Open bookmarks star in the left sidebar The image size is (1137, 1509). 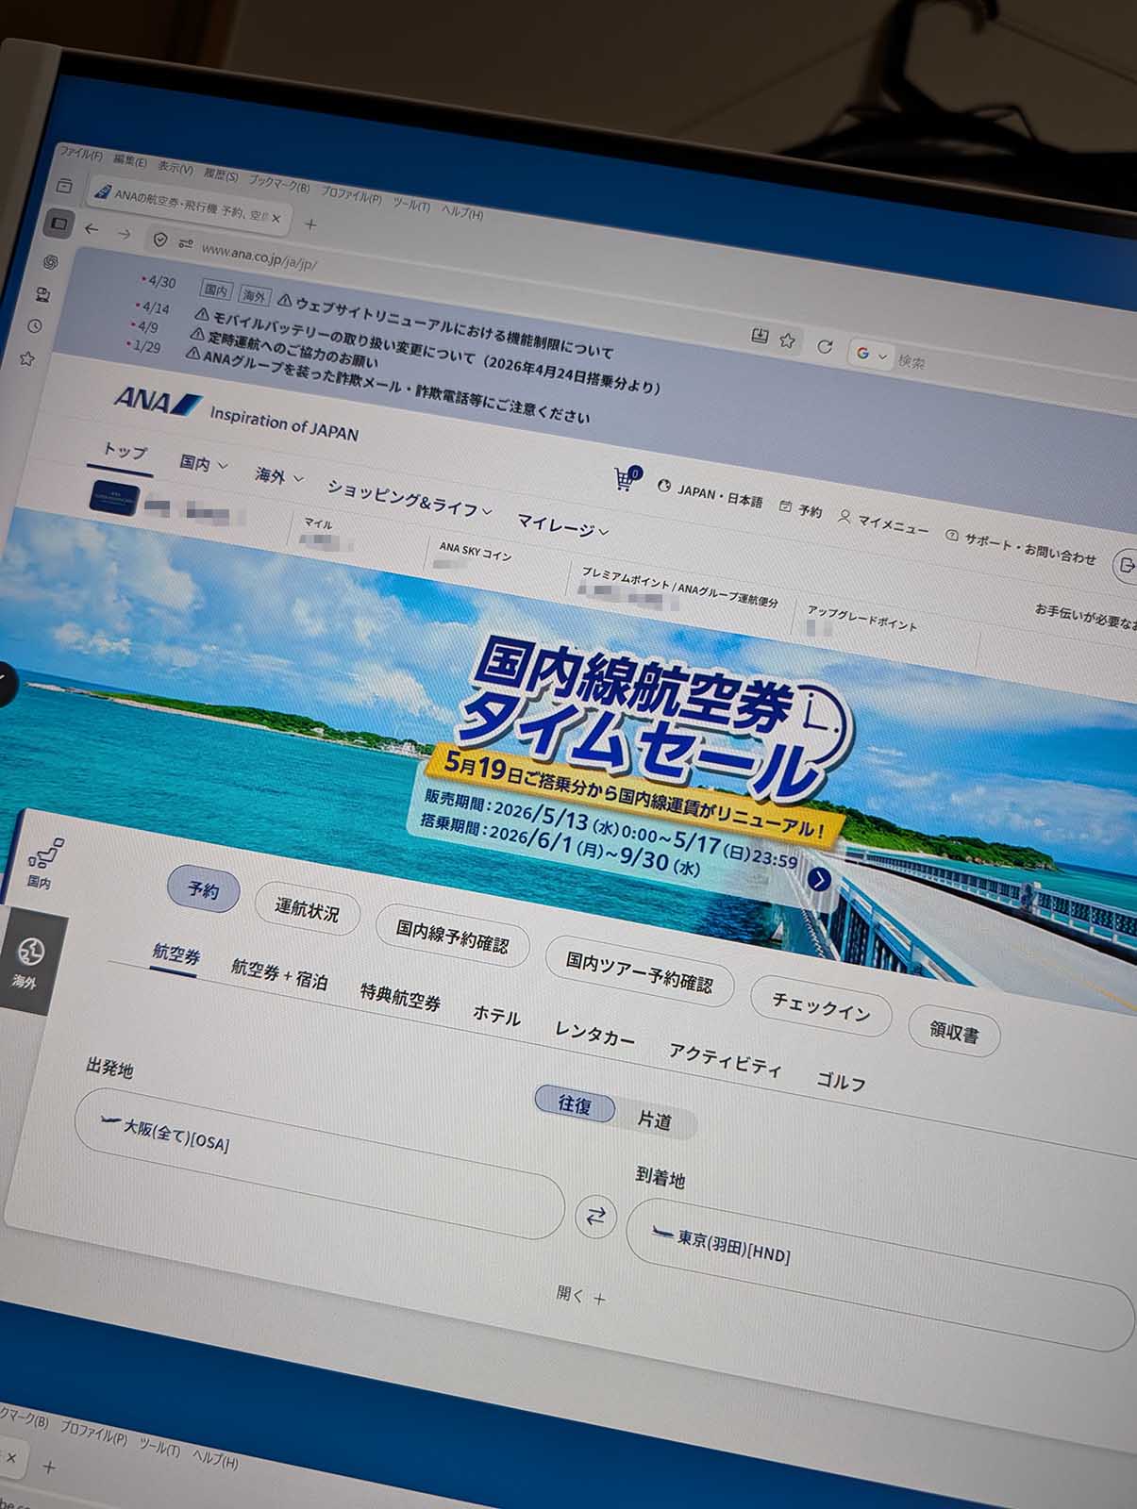pos(26,358)
